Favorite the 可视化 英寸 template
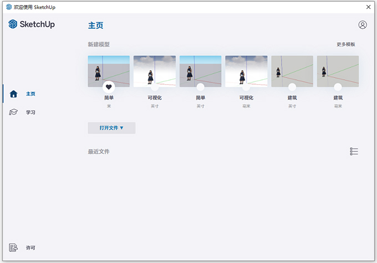 click(155, 87)
